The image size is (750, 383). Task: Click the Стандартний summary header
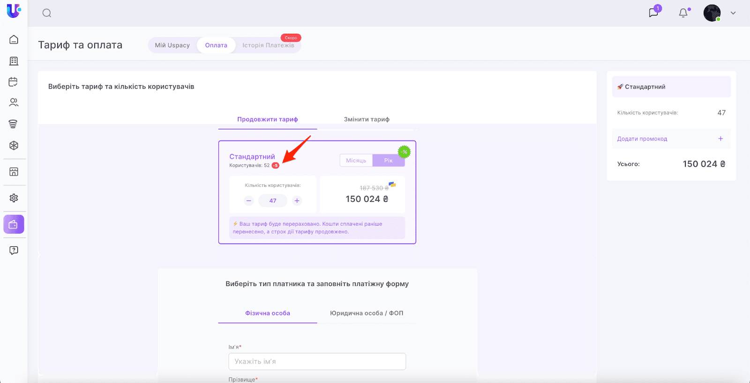[671, 87]
